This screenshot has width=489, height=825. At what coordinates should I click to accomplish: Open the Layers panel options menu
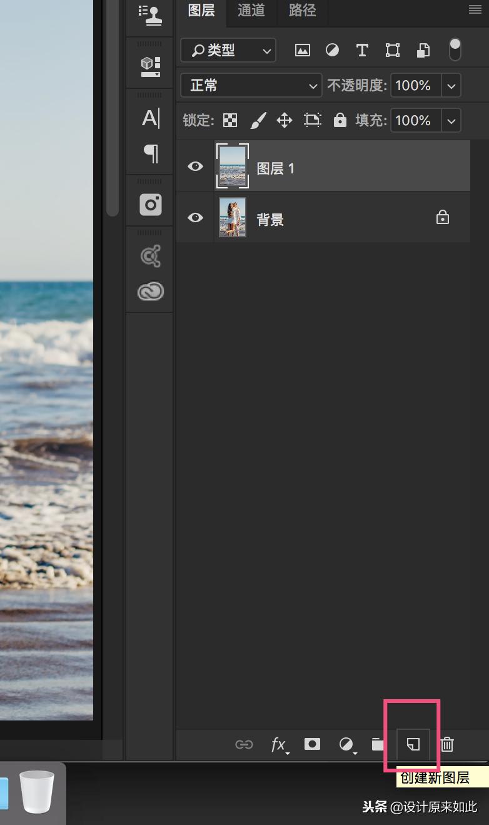475,9
